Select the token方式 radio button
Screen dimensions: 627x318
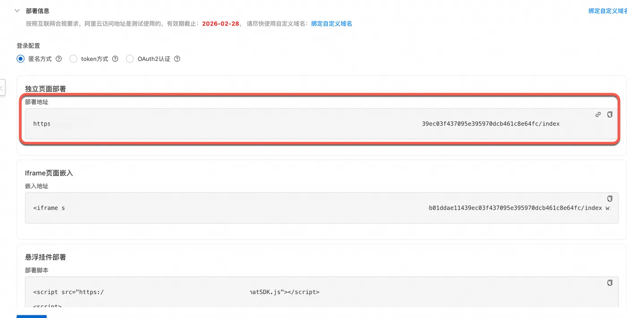tap(73, 59)
